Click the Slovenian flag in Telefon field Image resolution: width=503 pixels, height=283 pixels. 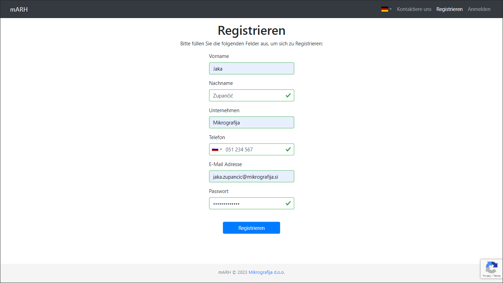[x=215, y=149]
